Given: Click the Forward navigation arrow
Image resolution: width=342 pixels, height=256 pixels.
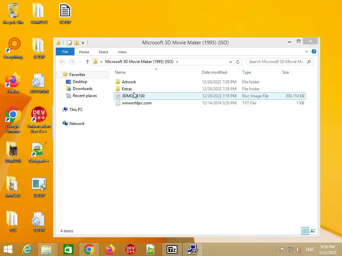Looking at the screenshot, I should [72, 62].
